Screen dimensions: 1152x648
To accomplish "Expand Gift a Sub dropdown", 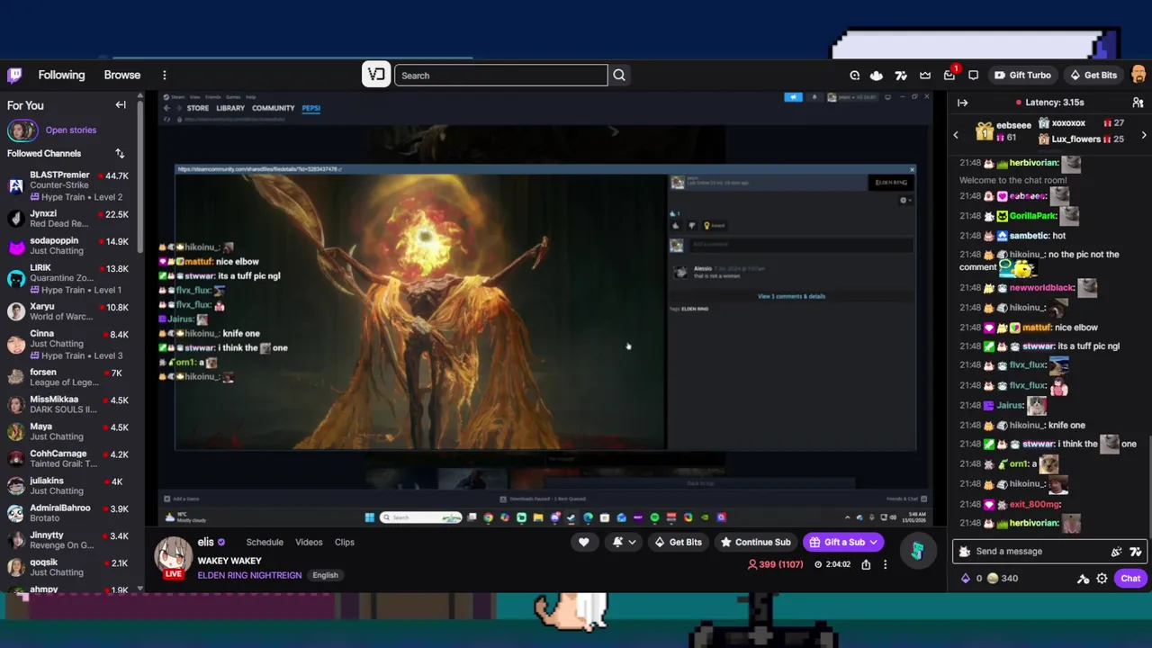I will [873, 542].
